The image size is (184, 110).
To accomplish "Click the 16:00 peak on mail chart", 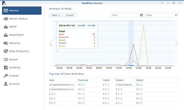I will [x=143, y=25].
